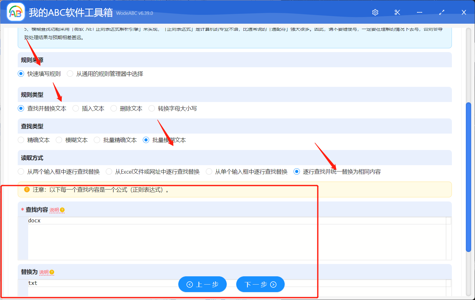Select the 精确文本 search type

tap(21, 140)
